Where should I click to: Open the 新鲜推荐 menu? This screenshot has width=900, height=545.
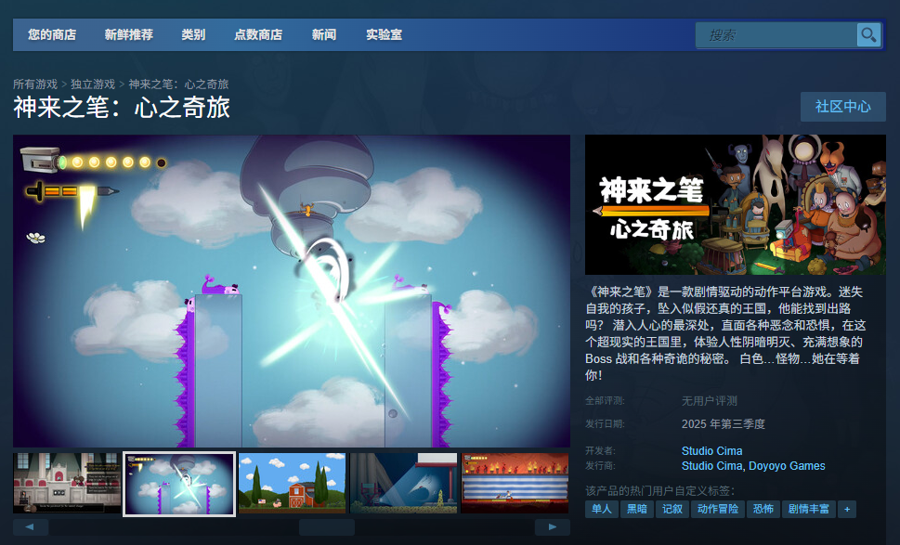pyautogui.click(x=128, y=35)
